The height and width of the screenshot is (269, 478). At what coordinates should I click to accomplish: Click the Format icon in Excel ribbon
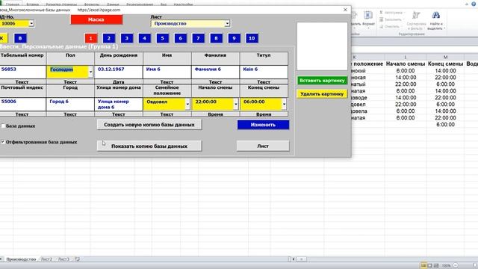coord(368,15)
